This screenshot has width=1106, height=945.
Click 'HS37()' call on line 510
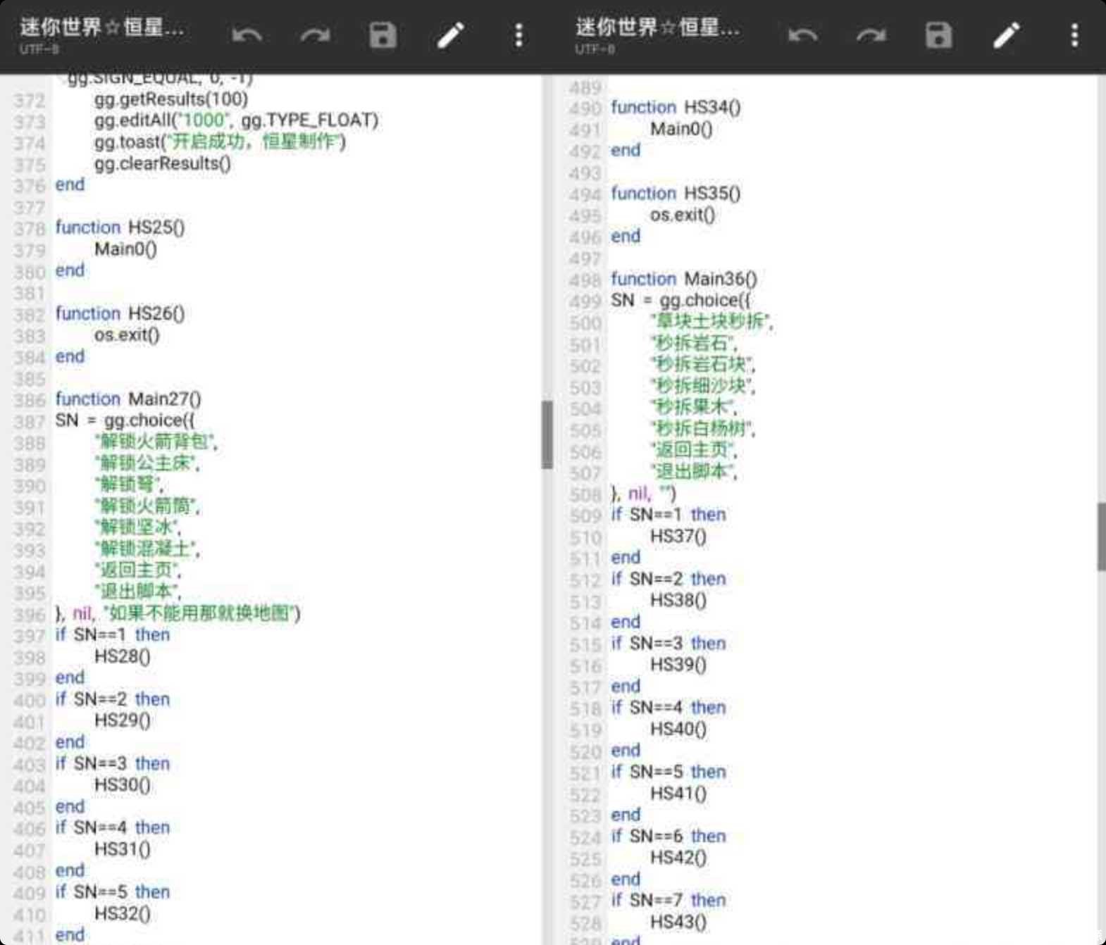coord(678,537)
